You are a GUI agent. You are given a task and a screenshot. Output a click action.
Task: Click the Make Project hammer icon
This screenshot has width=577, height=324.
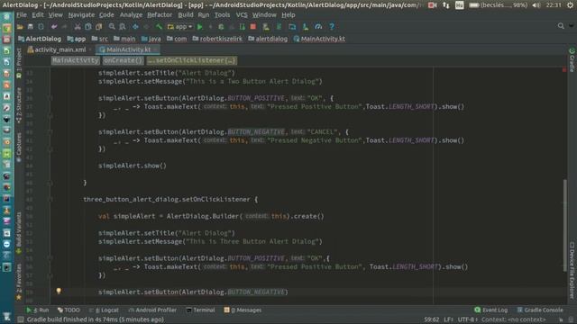pyautogui.click(x=159, y=26)
